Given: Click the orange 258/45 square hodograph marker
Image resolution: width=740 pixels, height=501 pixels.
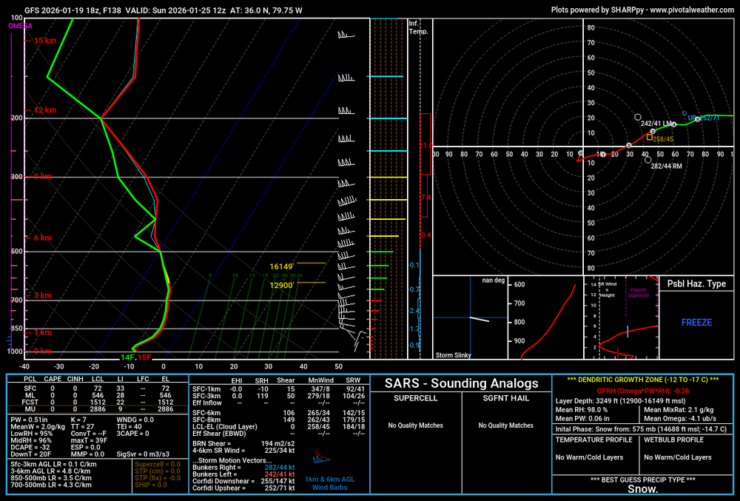Looking at the screenshot, I should click(x=649, y=137).
